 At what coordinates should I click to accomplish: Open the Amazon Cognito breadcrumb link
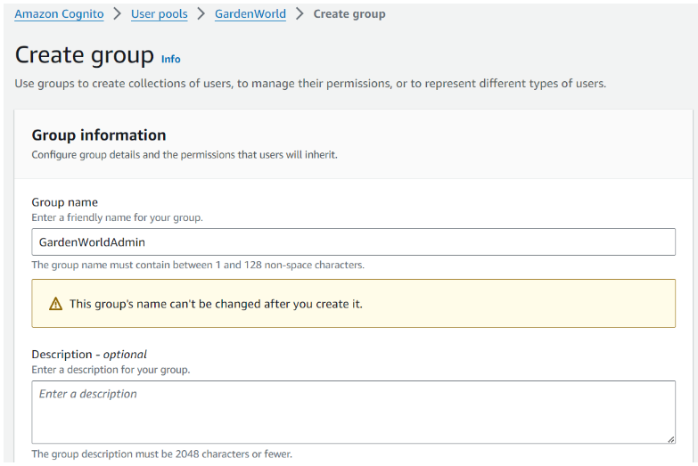coord(59,14)
